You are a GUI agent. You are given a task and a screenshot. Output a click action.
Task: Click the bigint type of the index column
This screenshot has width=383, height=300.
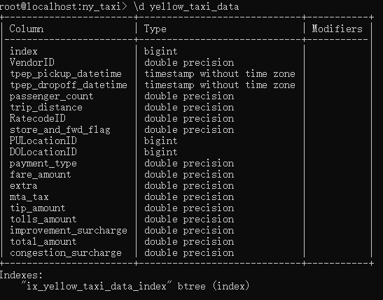point(161,52)
